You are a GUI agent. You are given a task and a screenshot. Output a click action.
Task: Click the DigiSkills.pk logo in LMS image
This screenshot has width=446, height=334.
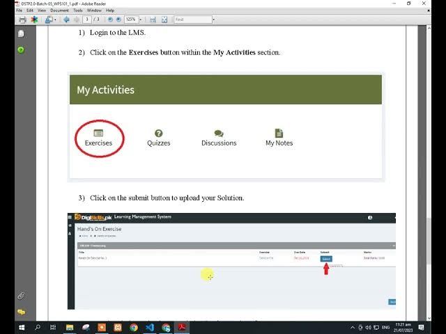[x=93, y=217]
